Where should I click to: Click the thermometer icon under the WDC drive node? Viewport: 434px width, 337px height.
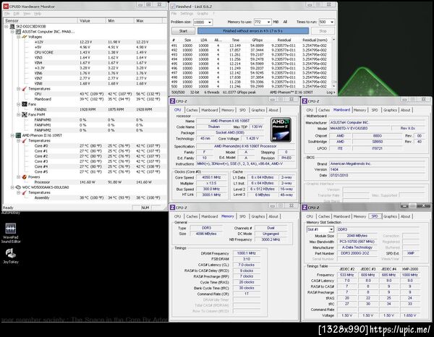(x=25, y=192)
